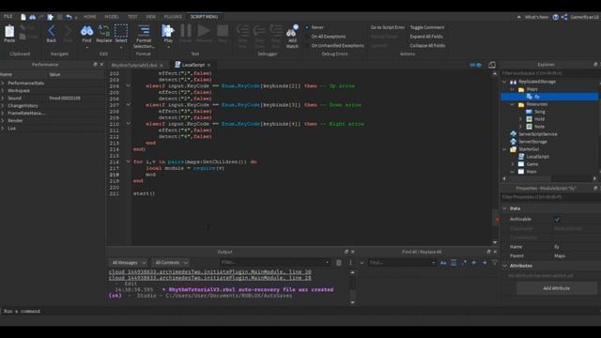Switch to the TEST ribbon tab
Image resolution: width=601 pixels, height=338 pixels.
132,17
